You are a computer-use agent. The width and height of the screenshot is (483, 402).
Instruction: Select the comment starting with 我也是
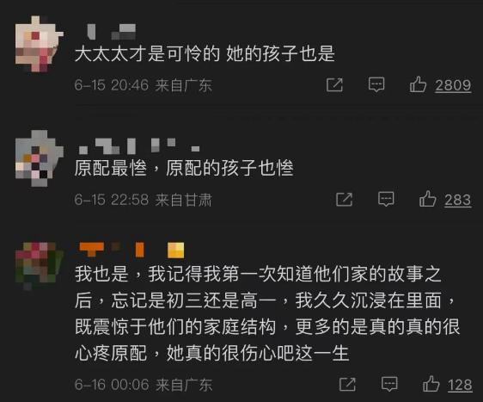pos(267,313)
